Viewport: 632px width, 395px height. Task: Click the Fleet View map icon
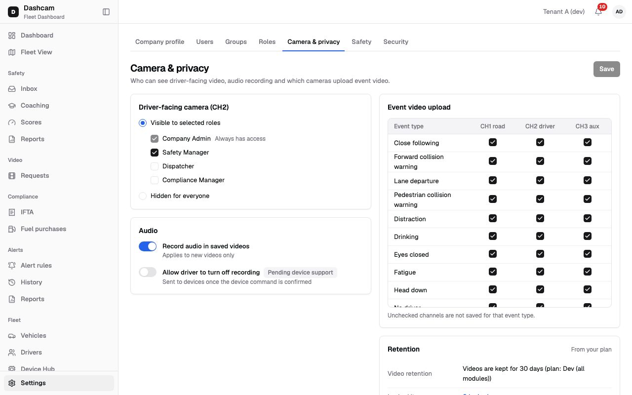point(12,52)
